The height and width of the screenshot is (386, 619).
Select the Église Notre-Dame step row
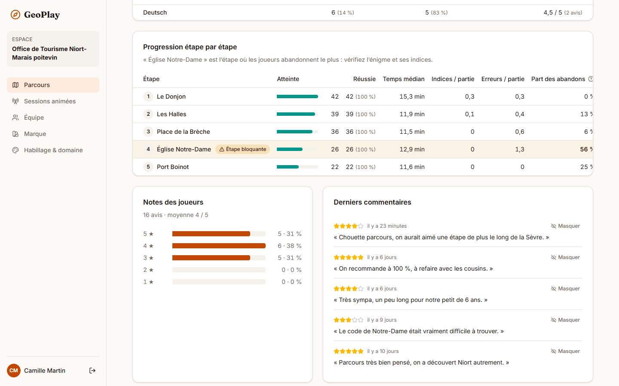[x=363, y=149]
